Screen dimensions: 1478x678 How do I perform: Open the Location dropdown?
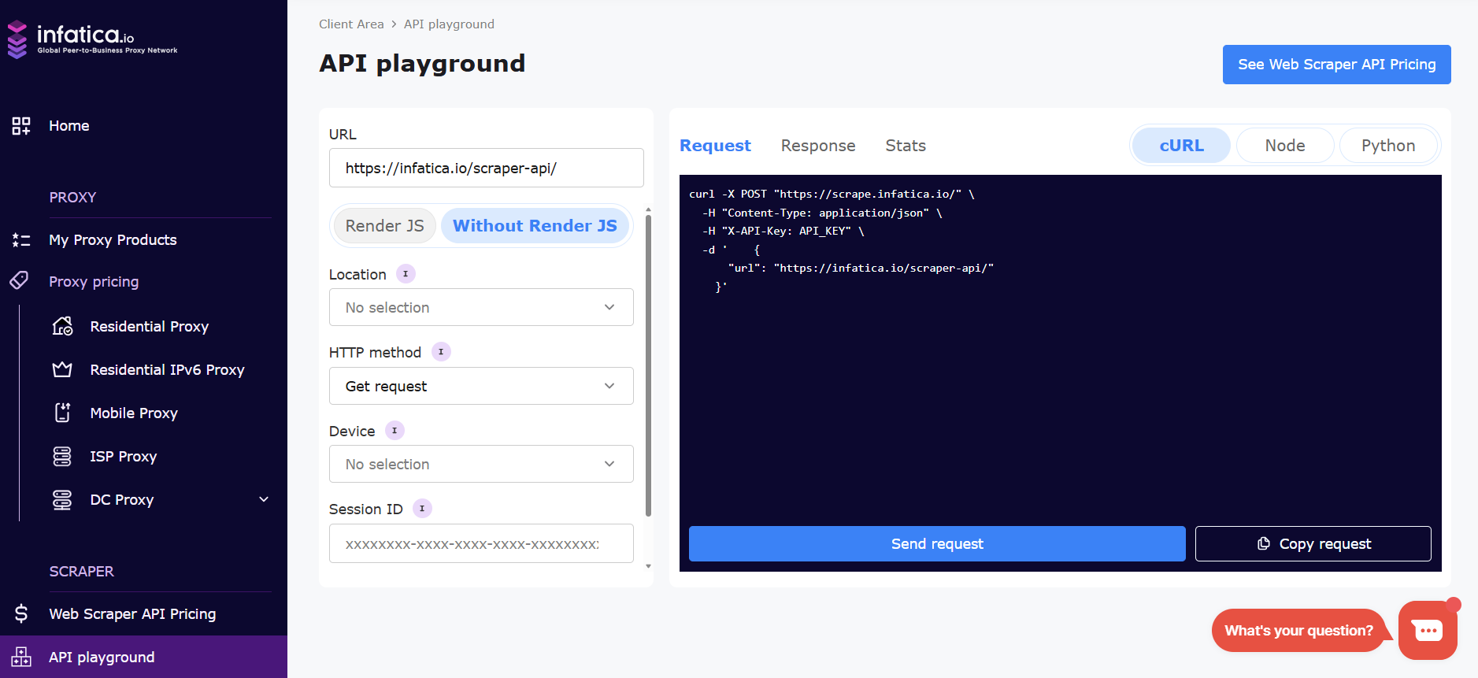[481, 307]
